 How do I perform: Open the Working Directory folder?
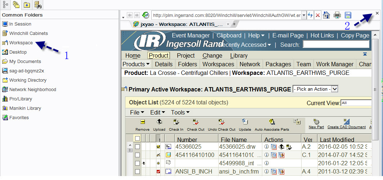24,80
